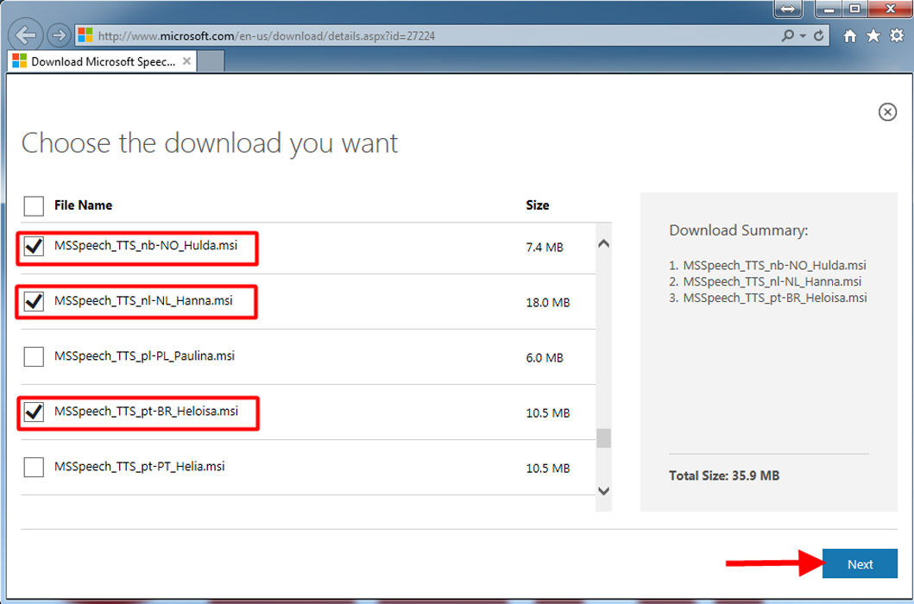This screenshot has height=604, width=914.
Task: Click summary item 3 Heloisa.msi
Action: click(x=775, y=298)
